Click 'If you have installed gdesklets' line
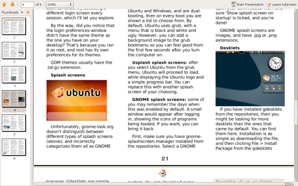 (251, 109)
